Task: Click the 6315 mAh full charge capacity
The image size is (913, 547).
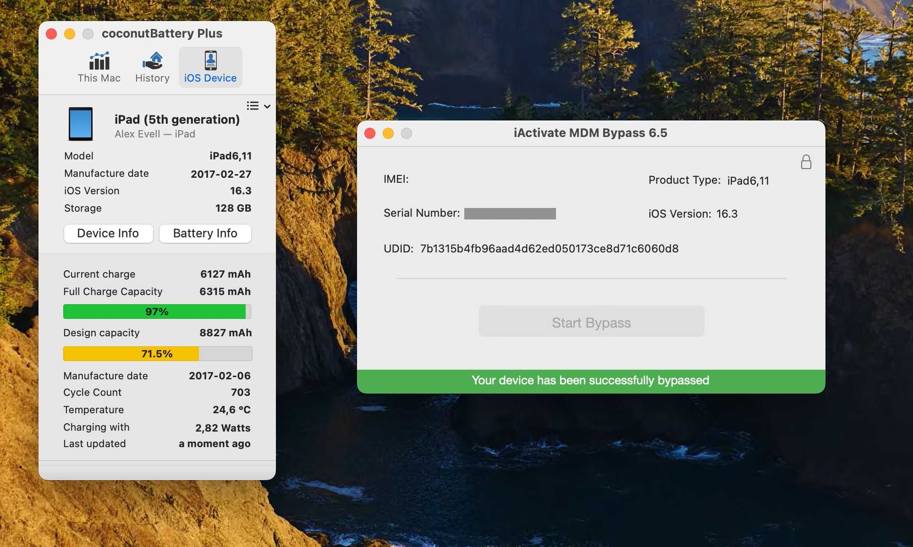Action: [225, 292]
